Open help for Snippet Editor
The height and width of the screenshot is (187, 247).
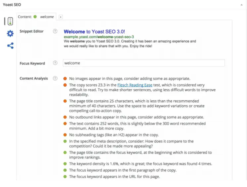tap(55, 31)
